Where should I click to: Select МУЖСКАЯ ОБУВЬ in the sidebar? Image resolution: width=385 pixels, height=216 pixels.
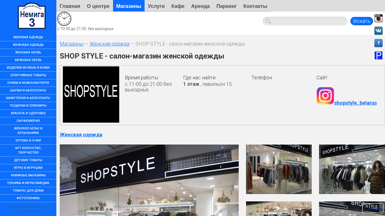(x=28, y=60)
